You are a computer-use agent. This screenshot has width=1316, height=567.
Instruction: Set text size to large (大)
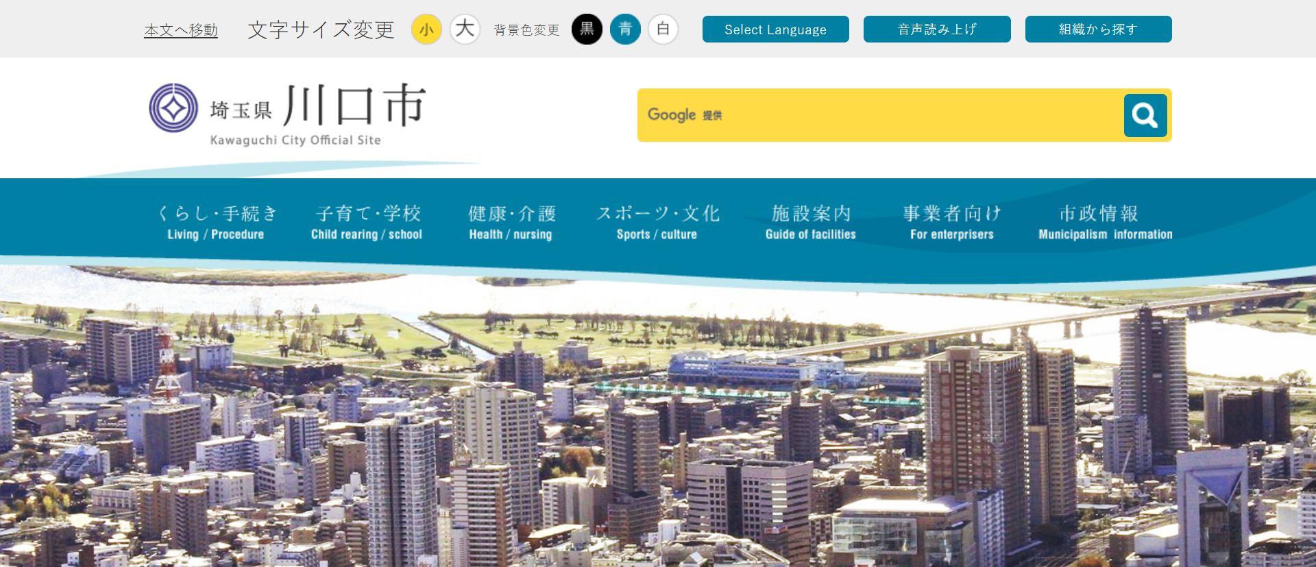[x=465, y=29]
